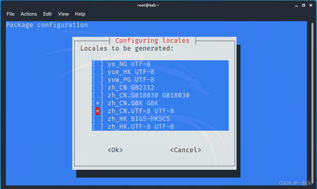317x189 pixels.
Task: Enable the zh_HK BIG5-HKSCS checkbox
Action: pyautogui.click(x=98, y=119)
